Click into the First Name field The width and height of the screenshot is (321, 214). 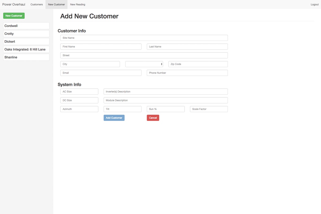101,47
